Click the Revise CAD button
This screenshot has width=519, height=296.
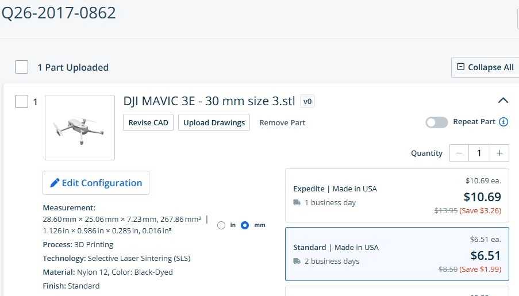148,122
